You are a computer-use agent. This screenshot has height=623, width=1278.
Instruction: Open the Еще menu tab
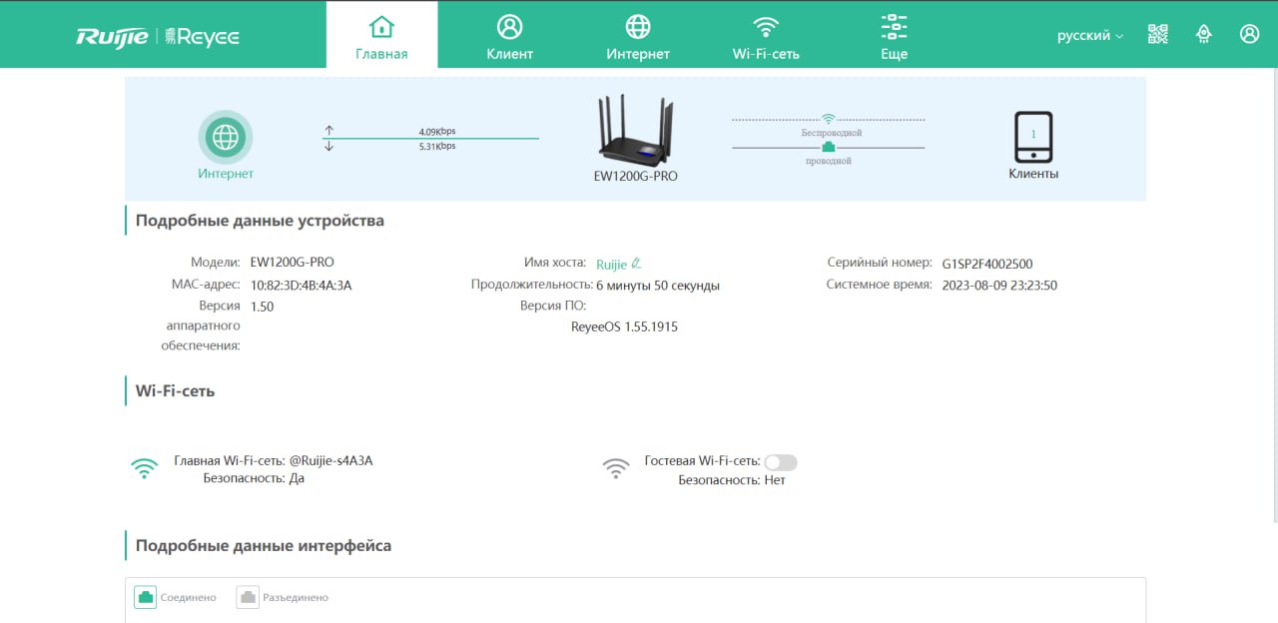click(x=894, y=35)
